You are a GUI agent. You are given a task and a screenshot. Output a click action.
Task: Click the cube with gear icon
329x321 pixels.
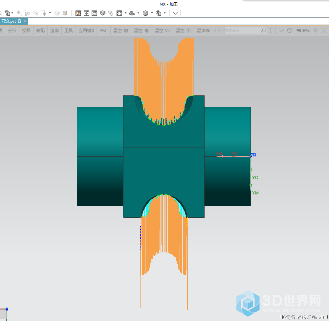111,13
